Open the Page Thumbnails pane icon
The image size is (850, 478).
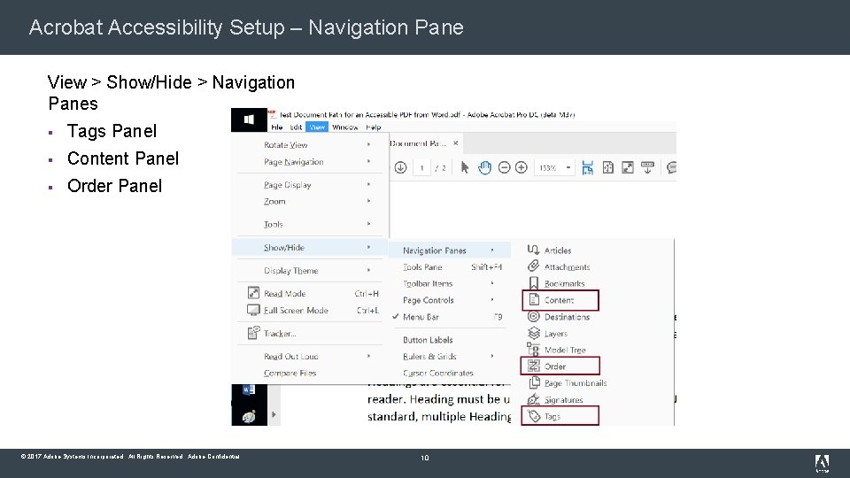click(534, 382)
